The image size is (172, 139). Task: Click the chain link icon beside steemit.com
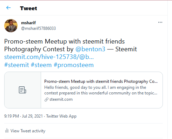tap(46, 99)
